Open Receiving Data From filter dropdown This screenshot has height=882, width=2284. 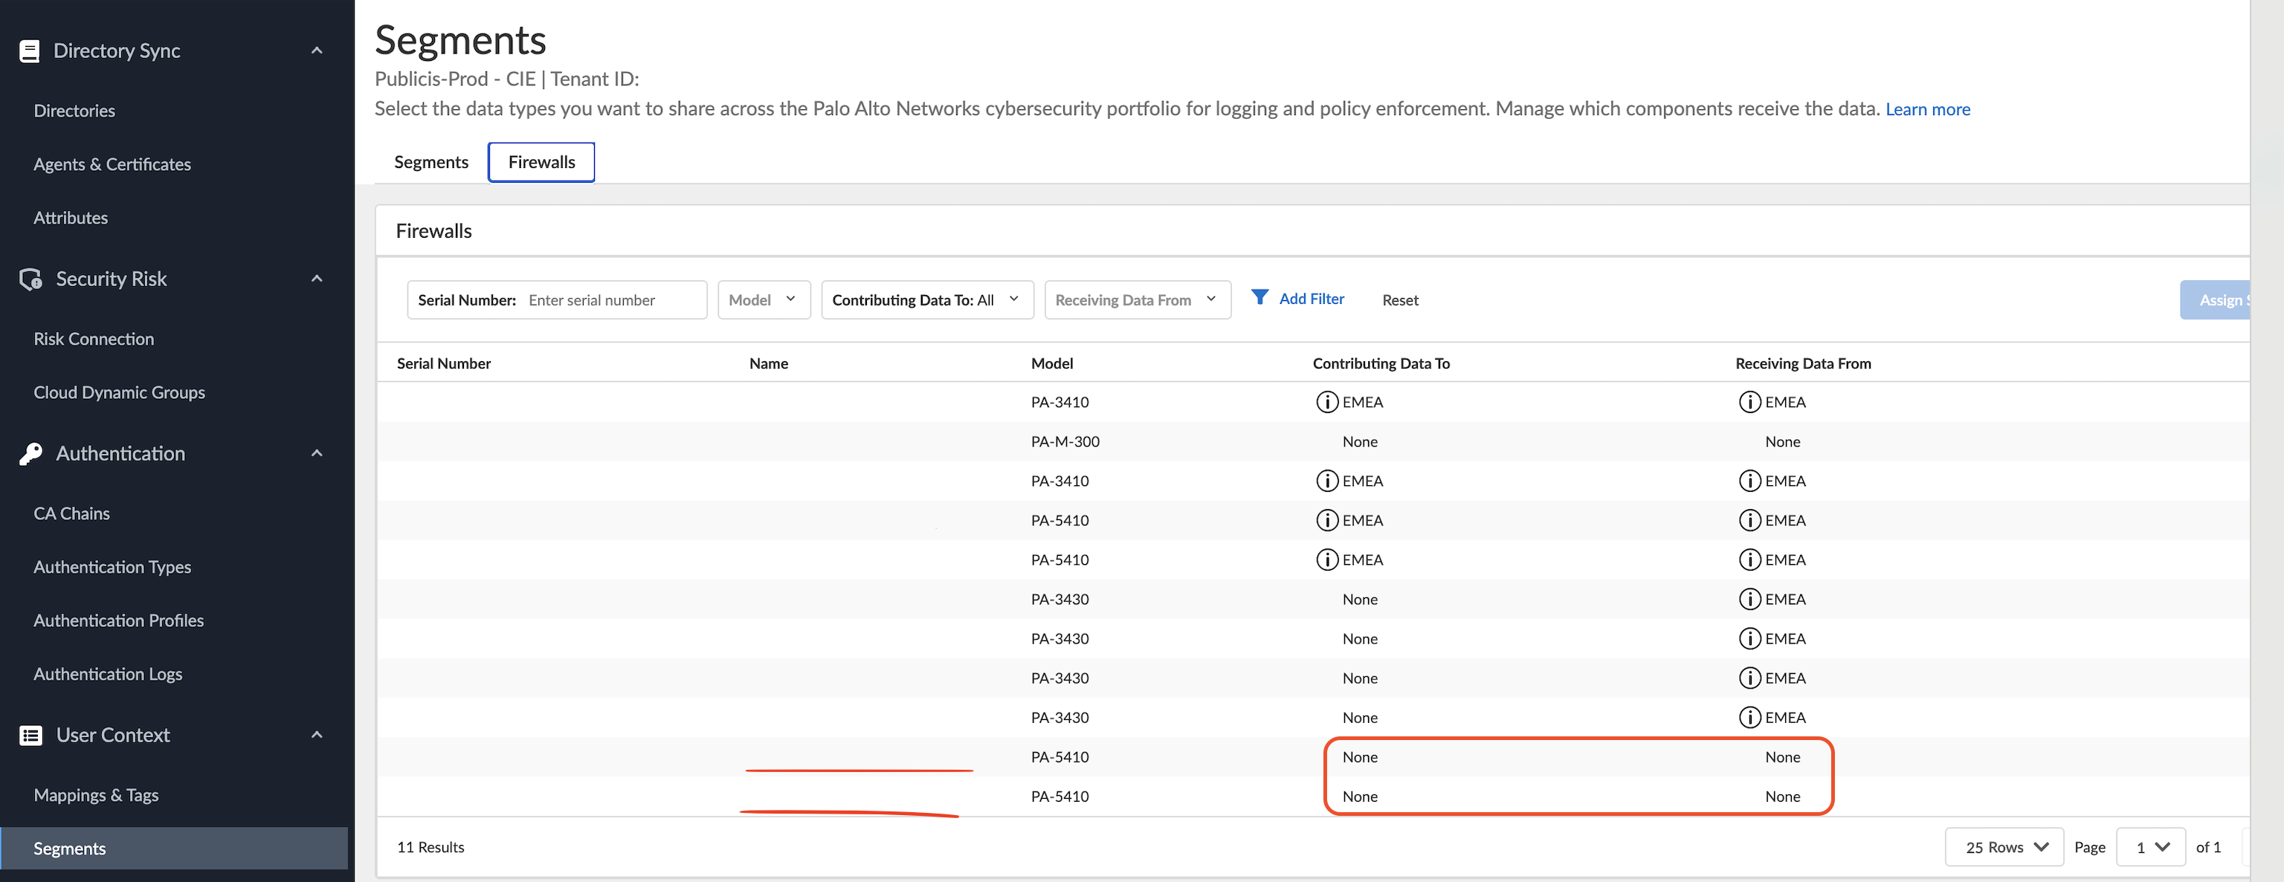tap(1137, 299)
